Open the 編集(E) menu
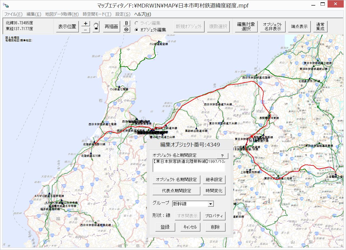This screenshot has height=250, width=346. click(x=34, y=14)
